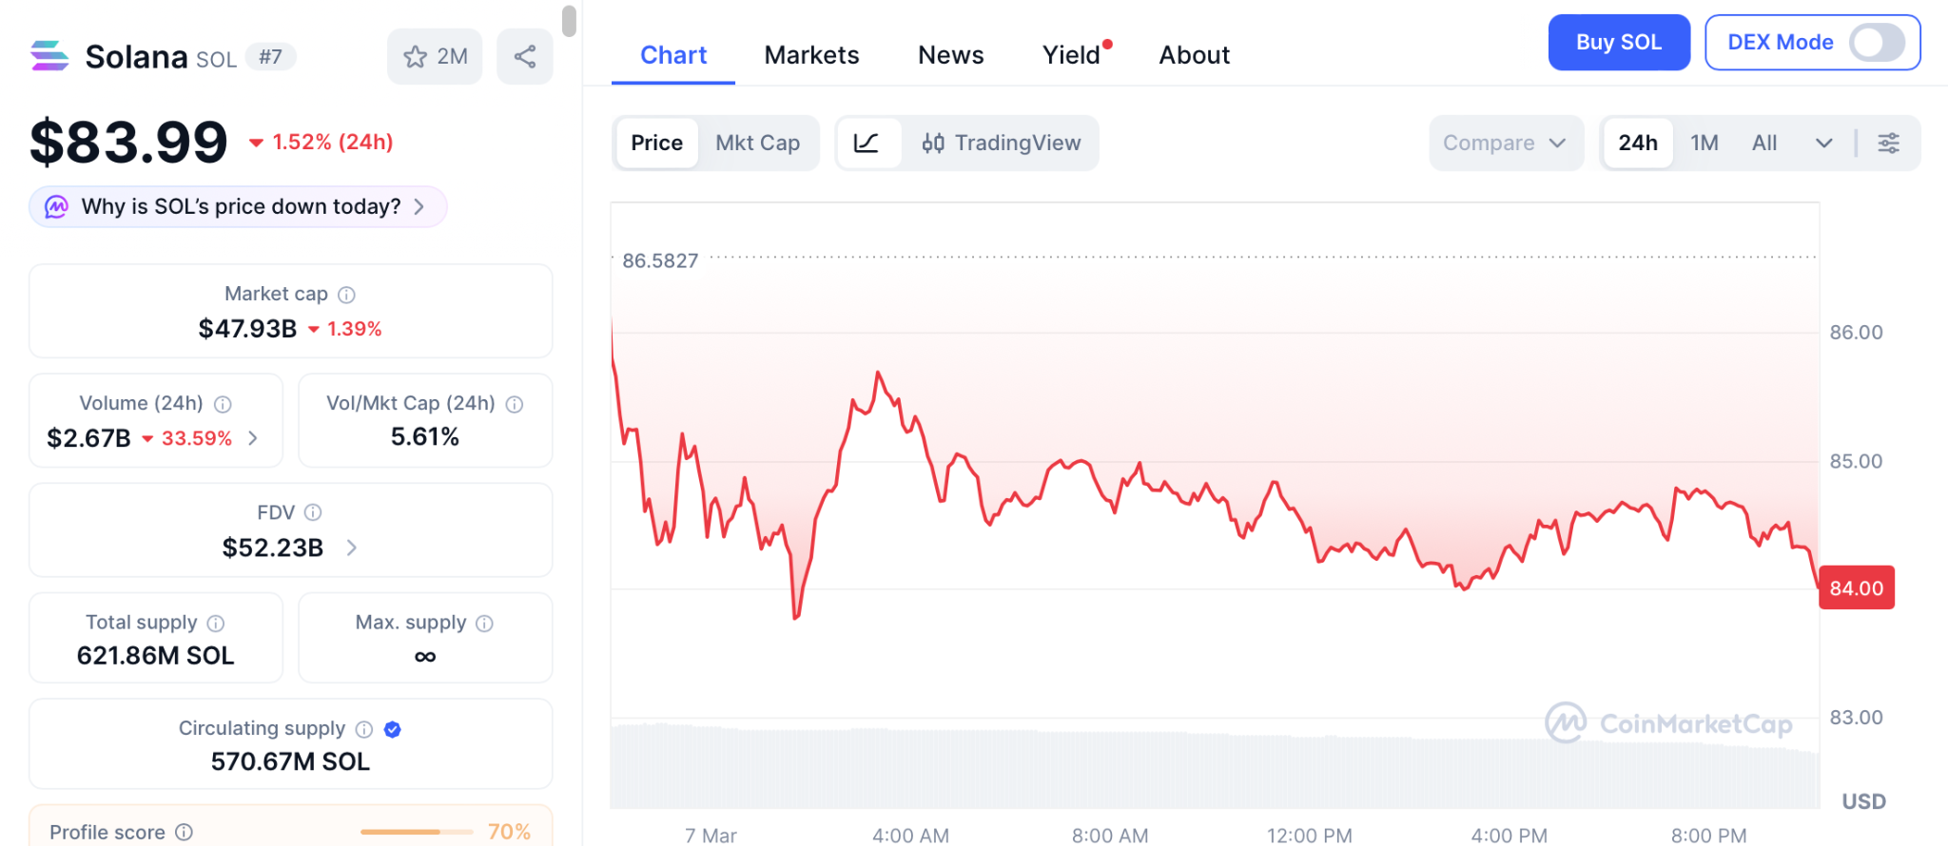Click Circulating supply verified badge
Image resolution: width=1948 pixels, height=846 pixels.
tap(393, 729)
